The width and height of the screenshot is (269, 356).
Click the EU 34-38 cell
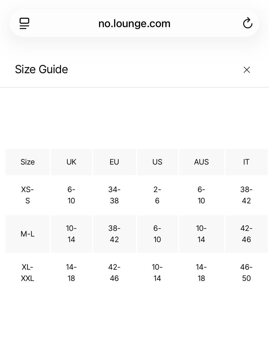pyautogui.click(x=114, y=195)
